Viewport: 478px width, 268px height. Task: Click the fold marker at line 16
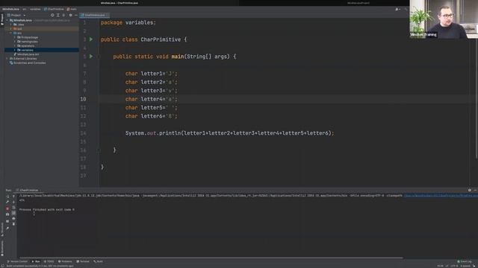tap(99, 150)
